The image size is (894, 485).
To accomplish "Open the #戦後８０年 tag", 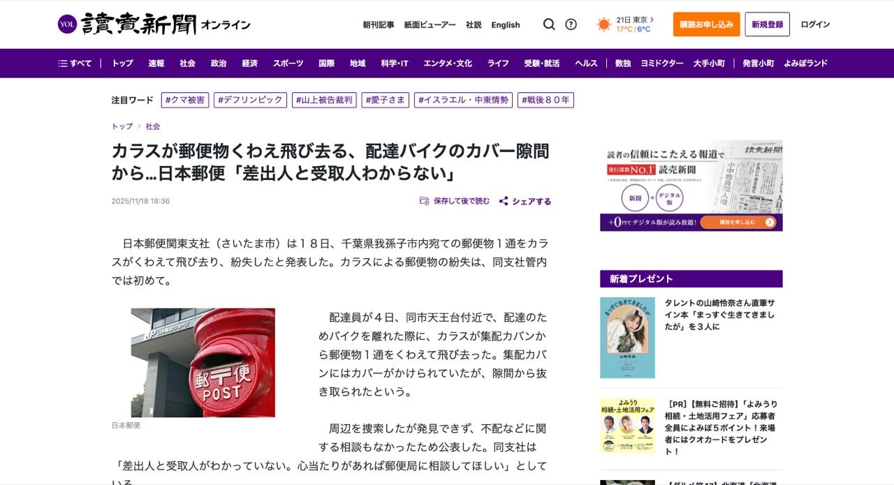I will click(545, 100).
